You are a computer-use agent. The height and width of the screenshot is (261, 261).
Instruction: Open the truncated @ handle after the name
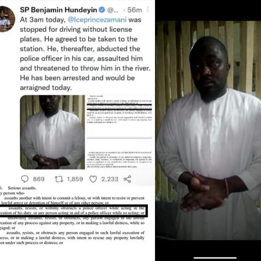(x=113, y=10)
